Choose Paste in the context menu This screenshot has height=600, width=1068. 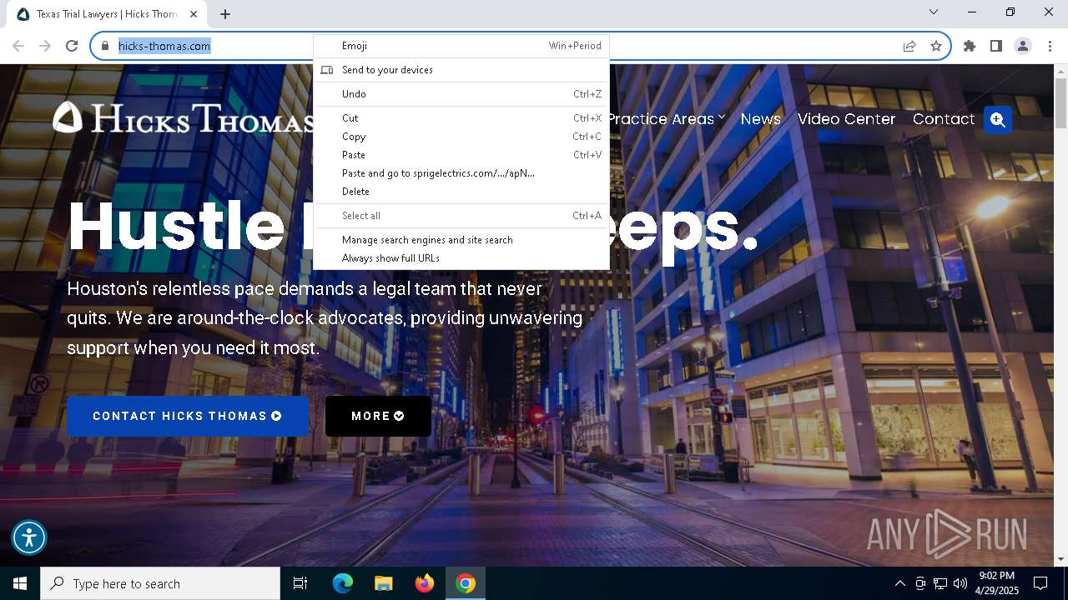pos(461,155)
